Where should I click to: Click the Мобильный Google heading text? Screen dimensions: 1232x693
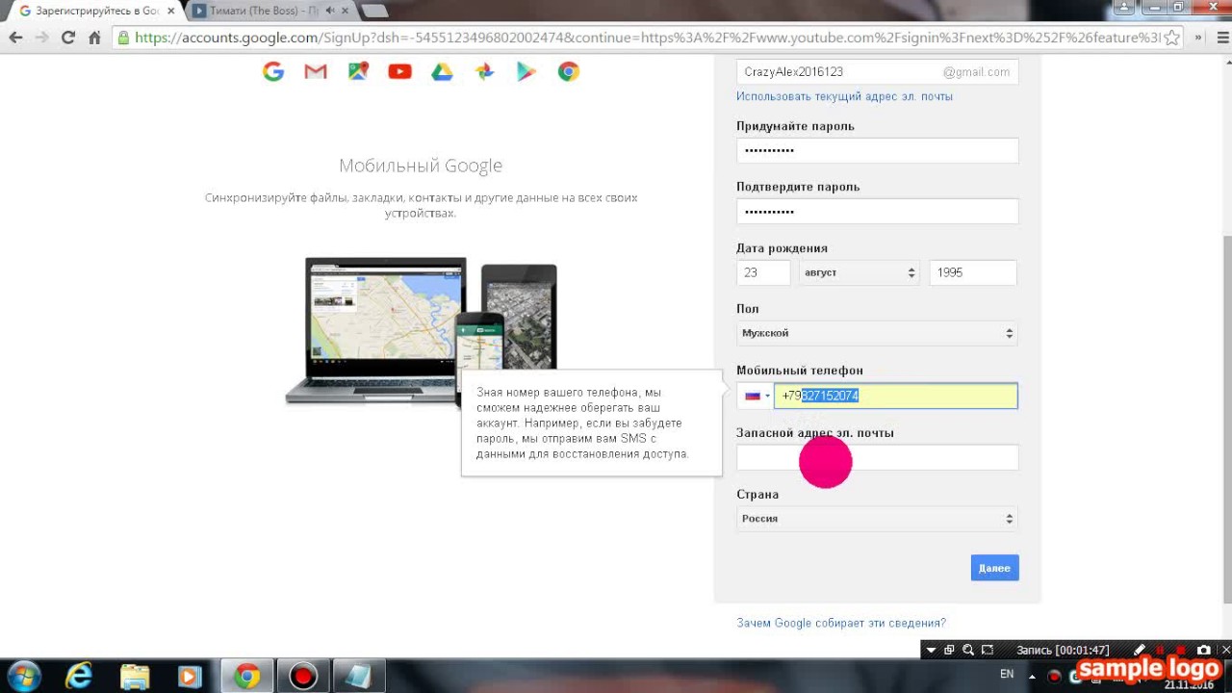click(421, 166)
